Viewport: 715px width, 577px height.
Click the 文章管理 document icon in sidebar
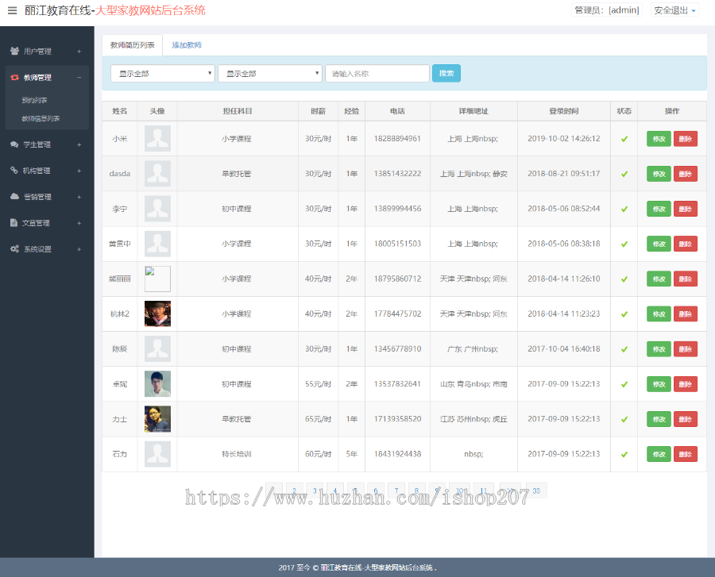(x=14, y=223)
